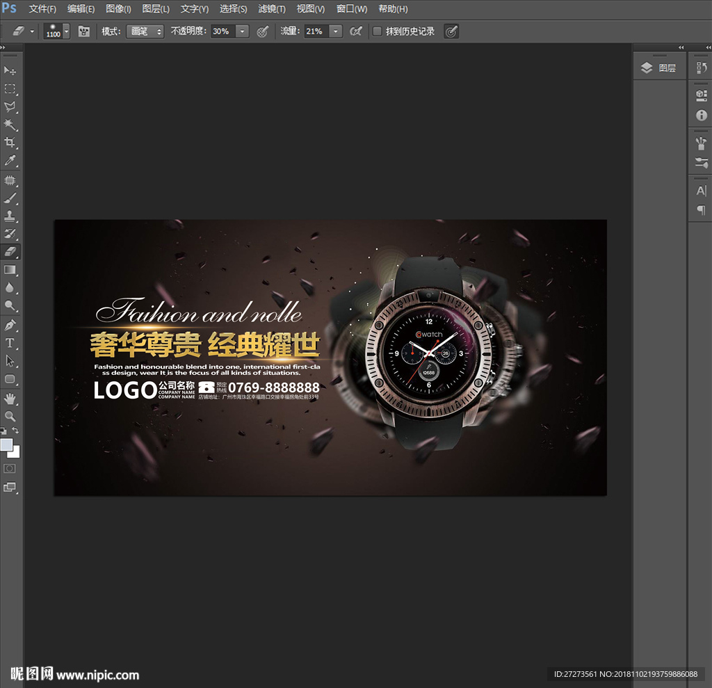Image resolution: width=712 pixels, height=688 pixels.
Task: Toggle Quick Mask mode
Action: (x=10, y=468)
